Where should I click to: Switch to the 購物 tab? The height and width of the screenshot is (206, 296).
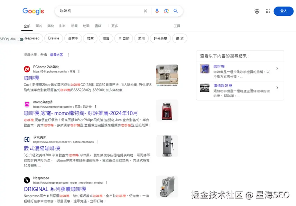point(50,26)
